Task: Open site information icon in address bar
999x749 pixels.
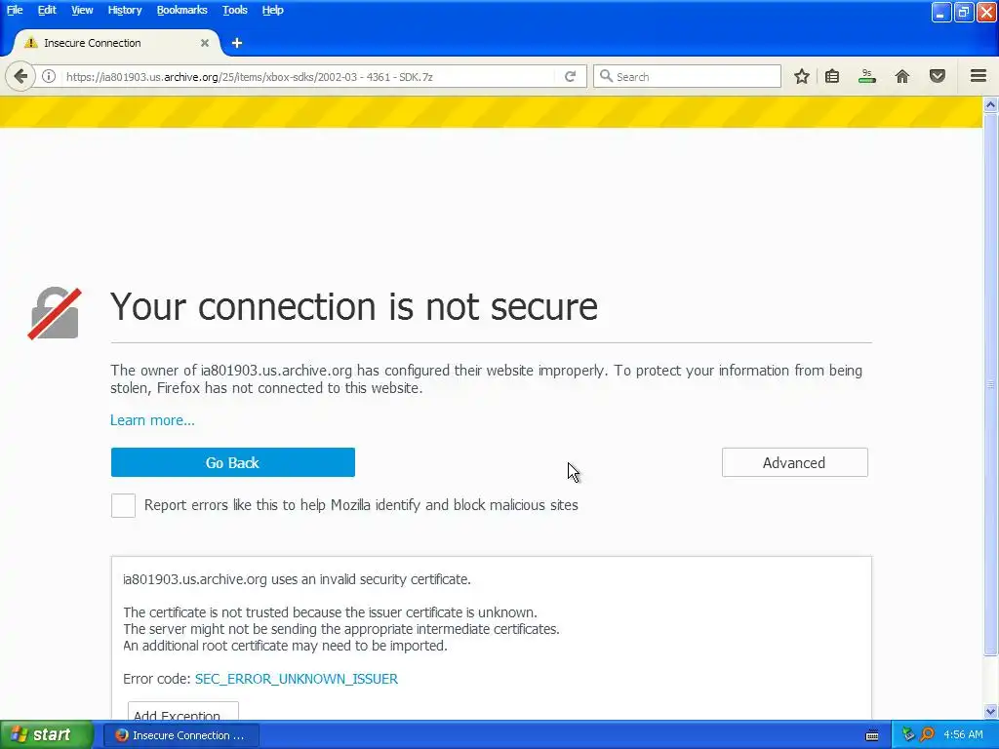Action: pyautogui.click(x=49, y=76)
